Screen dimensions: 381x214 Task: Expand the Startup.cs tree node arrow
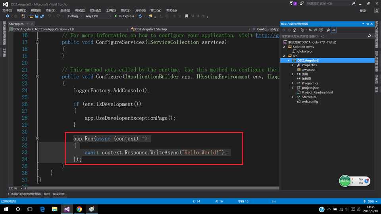[292, 97]
